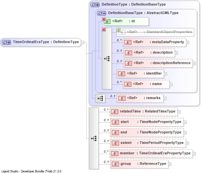Viewport: 201px width, 173px height.
Task: Expand the end TimeNodePropertyType element
Action: [x=185, y=133]
